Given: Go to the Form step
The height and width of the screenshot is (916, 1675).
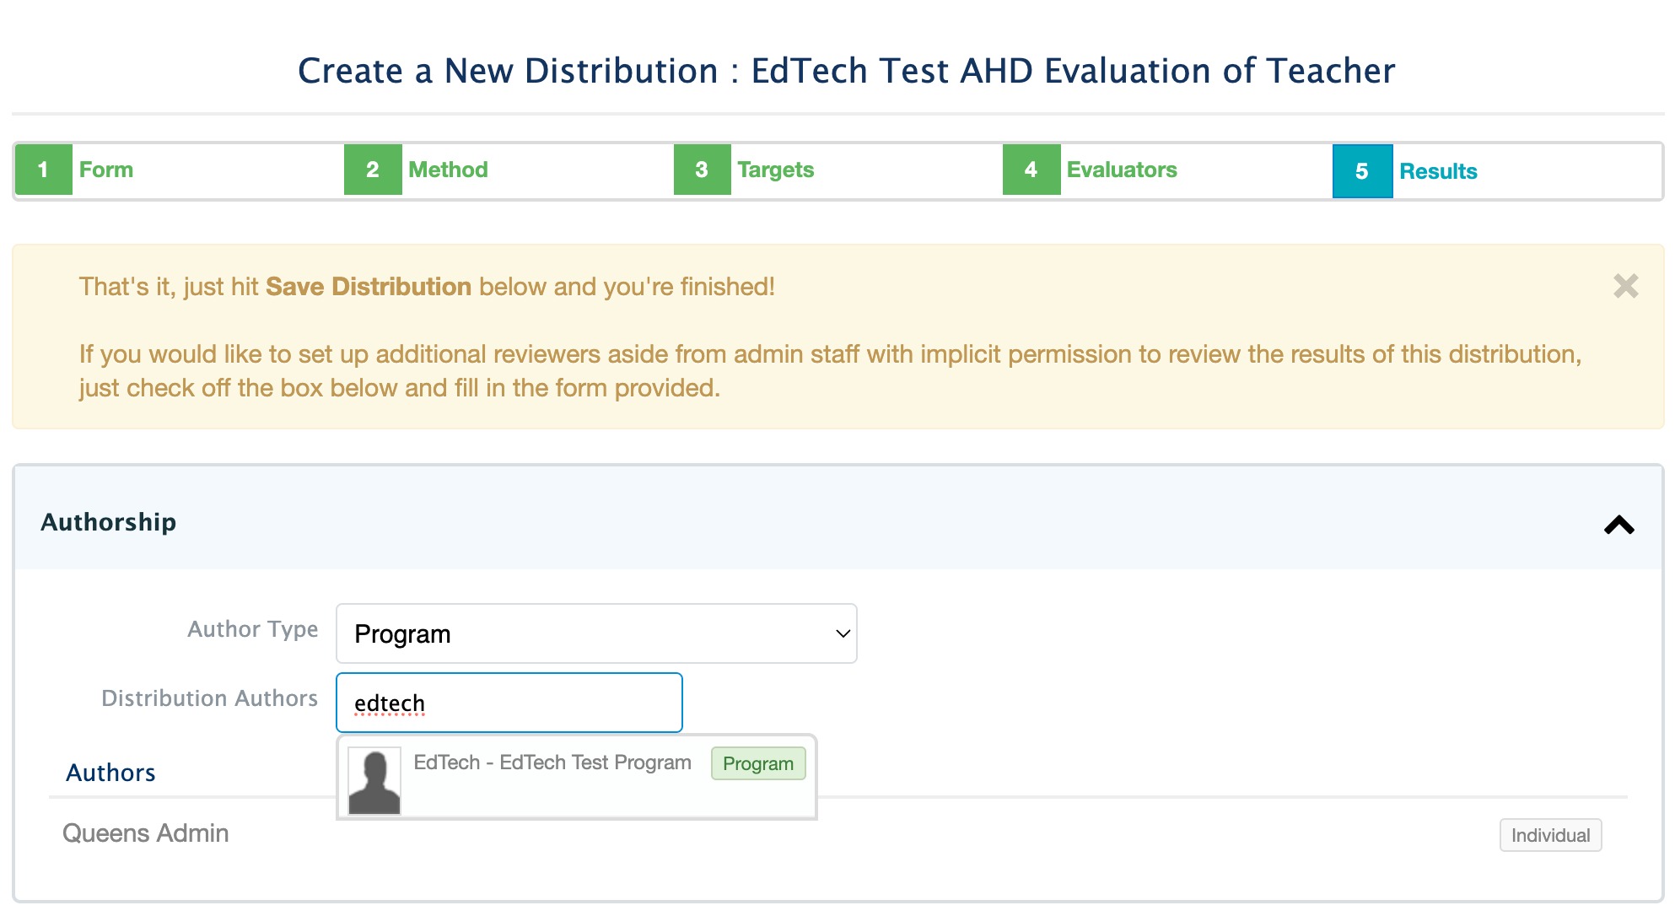Looking at the screenshot, I should 106,170.
